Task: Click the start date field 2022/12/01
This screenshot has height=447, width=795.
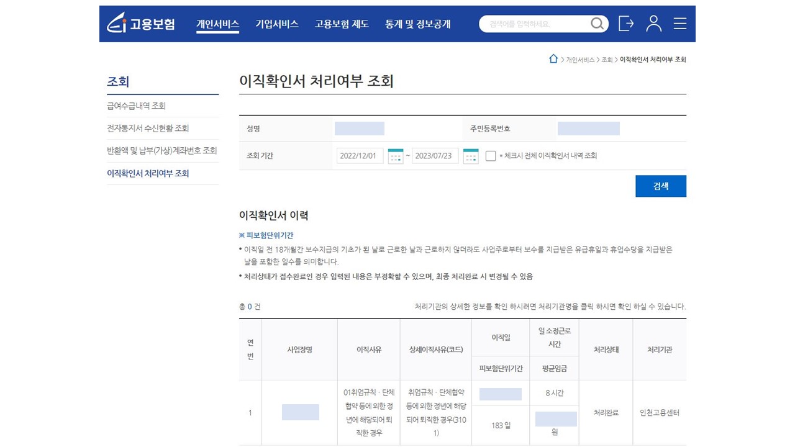Action: [360, 156]
